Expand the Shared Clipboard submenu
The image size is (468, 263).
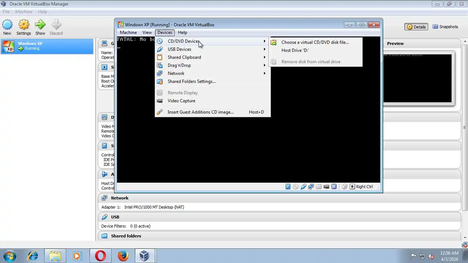coord(212,57)
